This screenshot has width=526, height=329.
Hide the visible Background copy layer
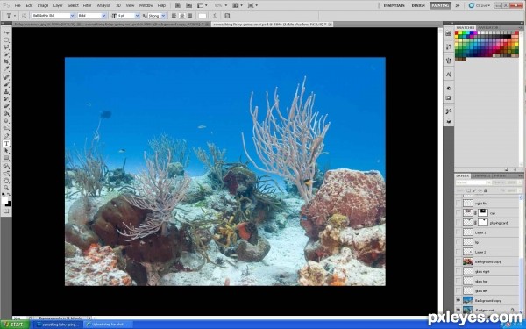pyautogui.click(x=458, y=300)
